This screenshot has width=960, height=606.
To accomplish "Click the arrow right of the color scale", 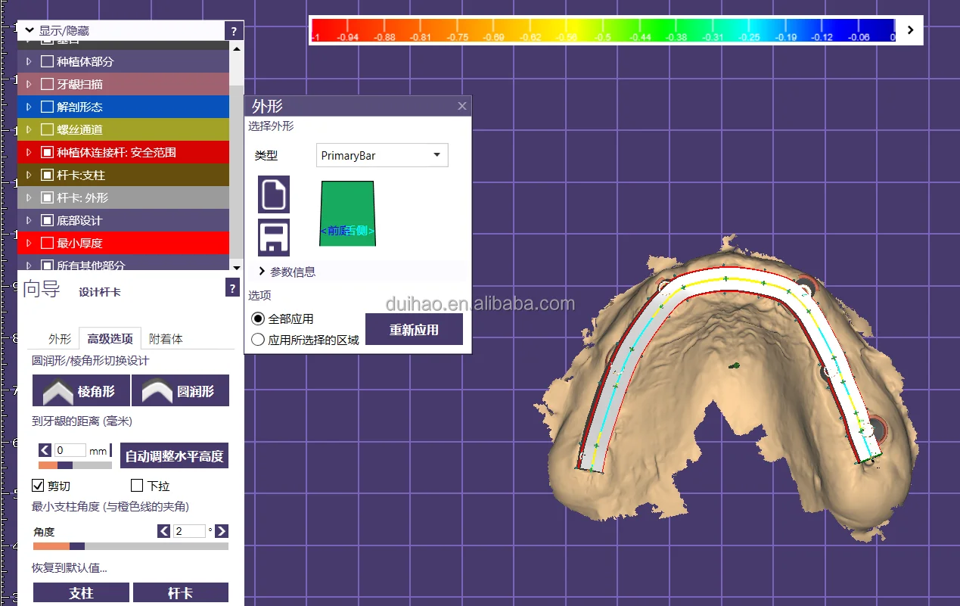I will (910, 30).
